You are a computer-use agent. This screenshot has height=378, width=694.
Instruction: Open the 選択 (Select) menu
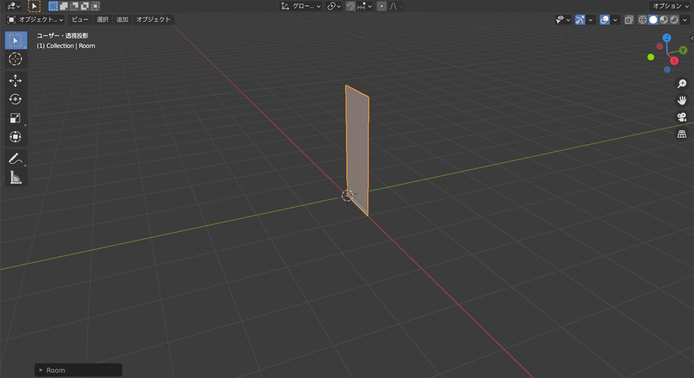(103, 19)
